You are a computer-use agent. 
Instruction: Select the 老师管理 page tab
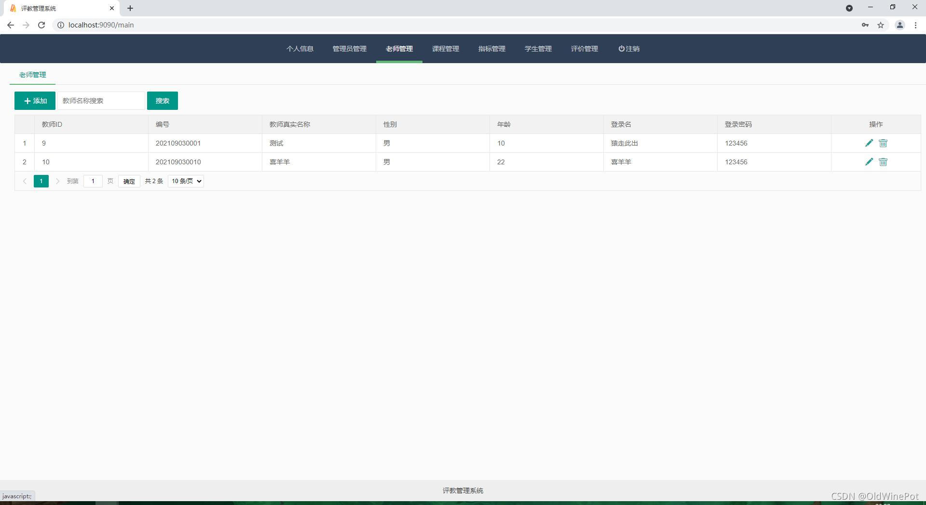(x=33, y=75)
